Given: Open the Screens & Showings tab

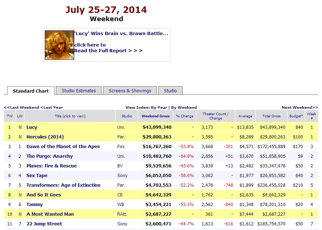Looking at the screenshot, I should point(130,91).
